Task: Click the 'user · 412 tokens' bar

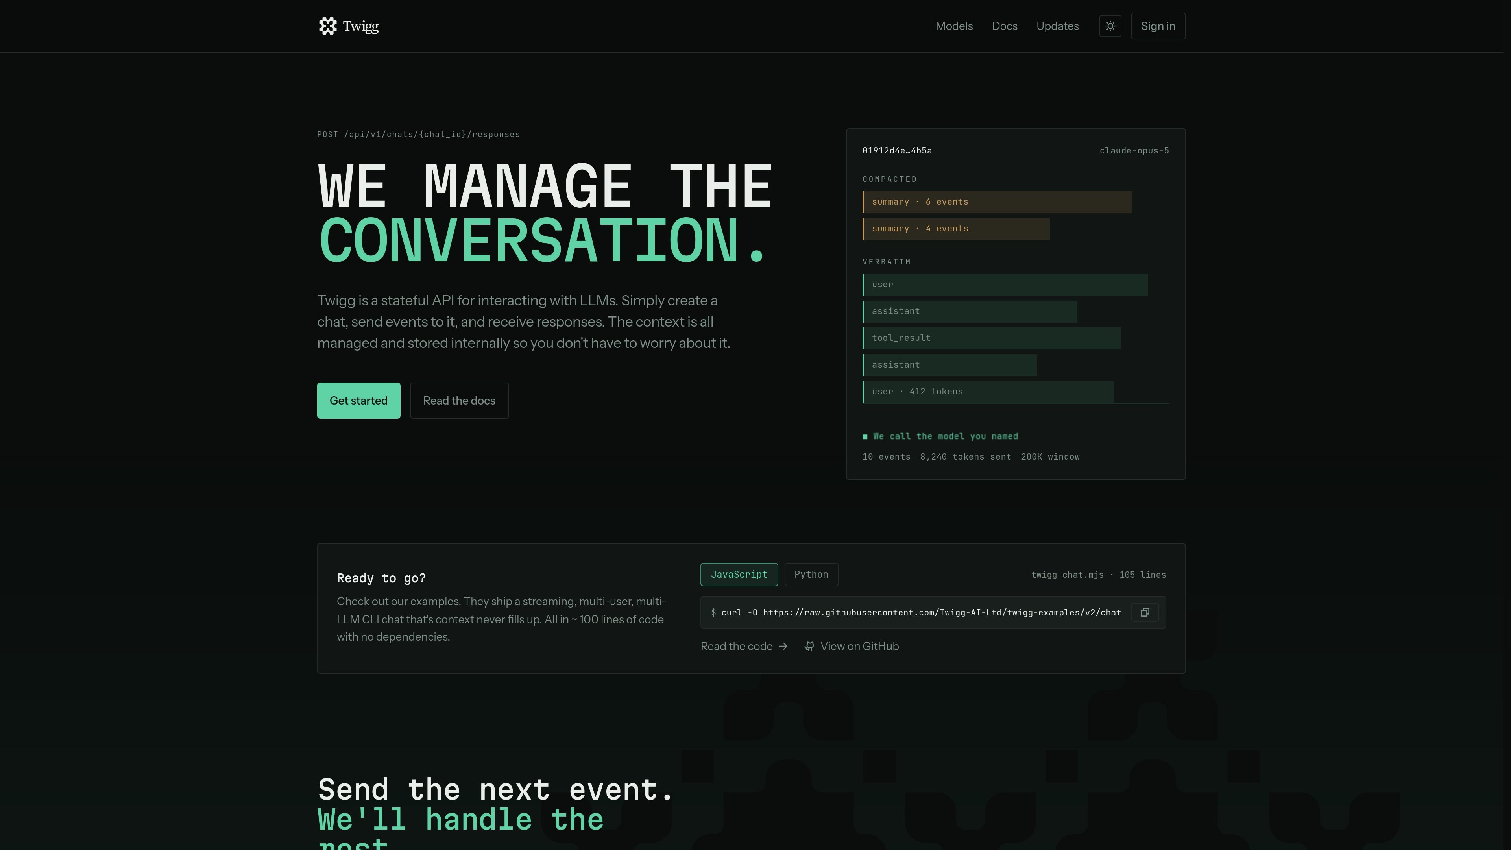Action: point(988,392)
